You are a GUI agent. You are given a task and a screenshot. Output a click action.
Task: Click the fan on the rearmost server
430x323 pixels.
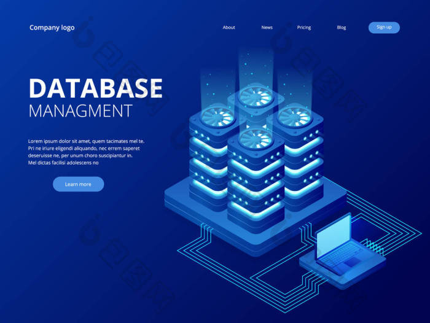point(256,97)
